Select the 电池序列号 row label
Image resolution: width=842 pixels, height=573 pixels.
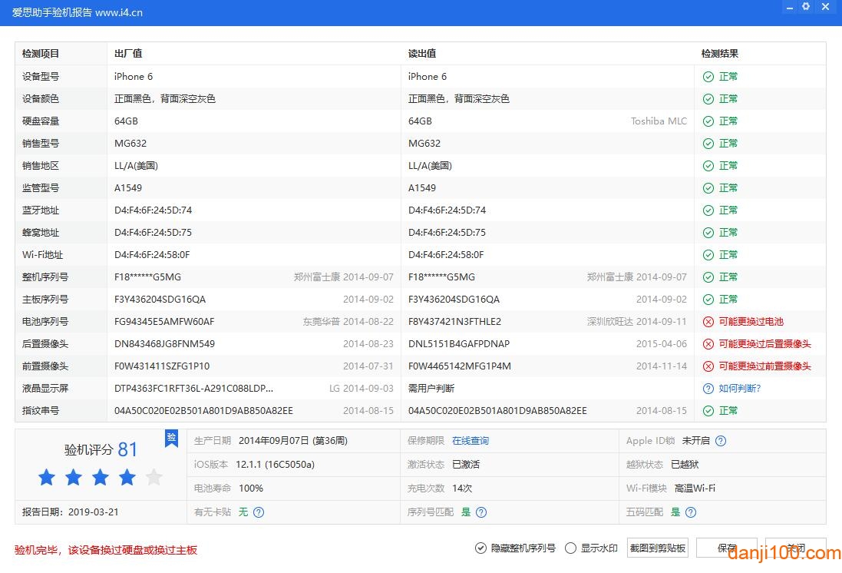[45, 322]
